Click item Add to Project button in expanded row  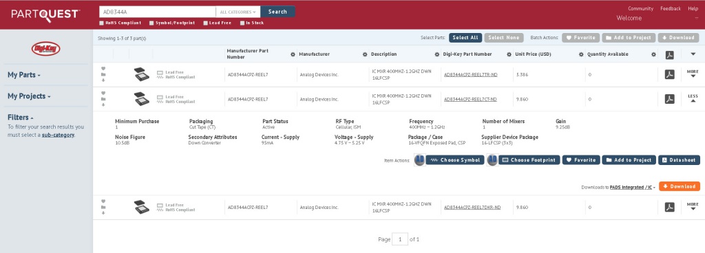tap(629, 160)
